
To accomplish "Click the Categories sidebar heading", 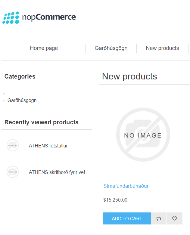I will pyautogui.click(x=20, y=76).
